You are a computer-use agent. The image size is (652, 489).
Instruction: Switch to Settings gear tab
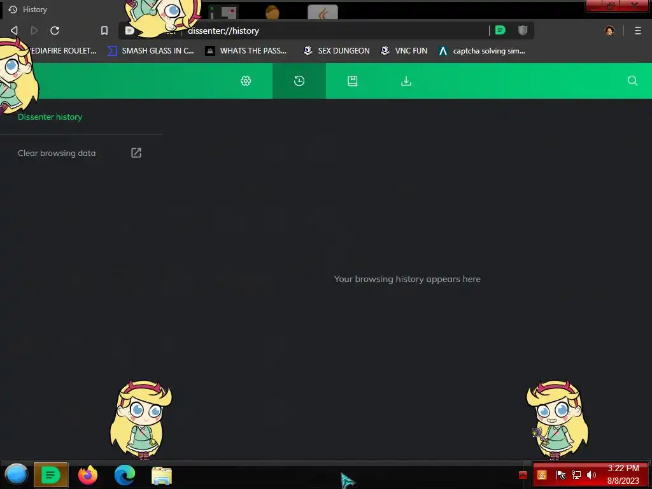pos(246,81)
